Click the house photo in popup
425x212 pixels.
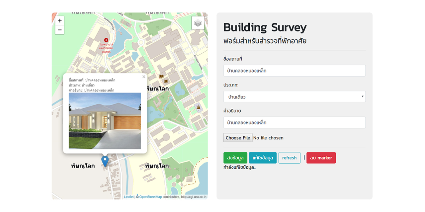click(105, 121)
